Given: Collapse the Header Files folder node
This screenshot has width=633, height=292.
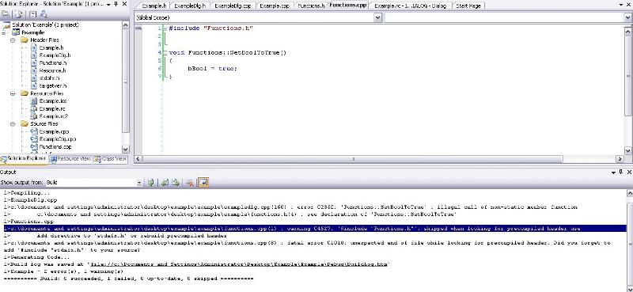Looking at the screenshot, I should coord(13,40).
